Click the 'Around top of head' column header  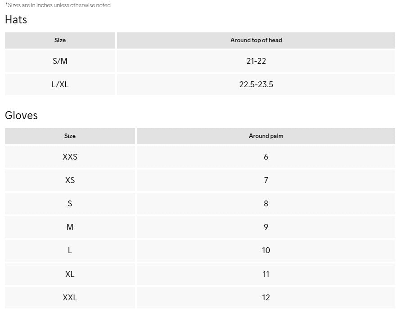(x=256, y=40)
